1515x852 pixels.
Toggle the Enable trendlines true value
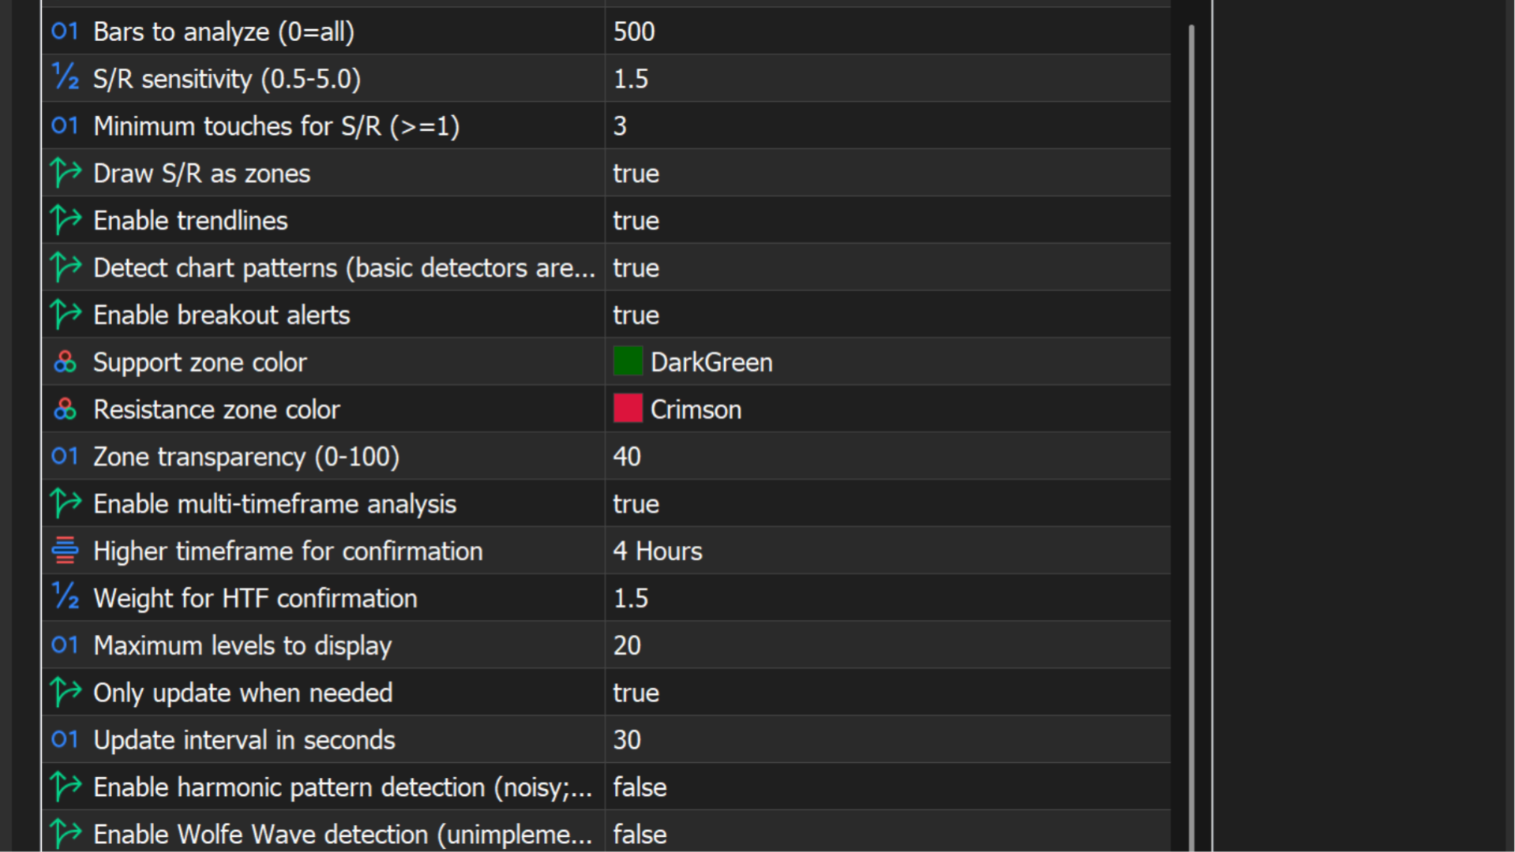click(x=636, y=221)
